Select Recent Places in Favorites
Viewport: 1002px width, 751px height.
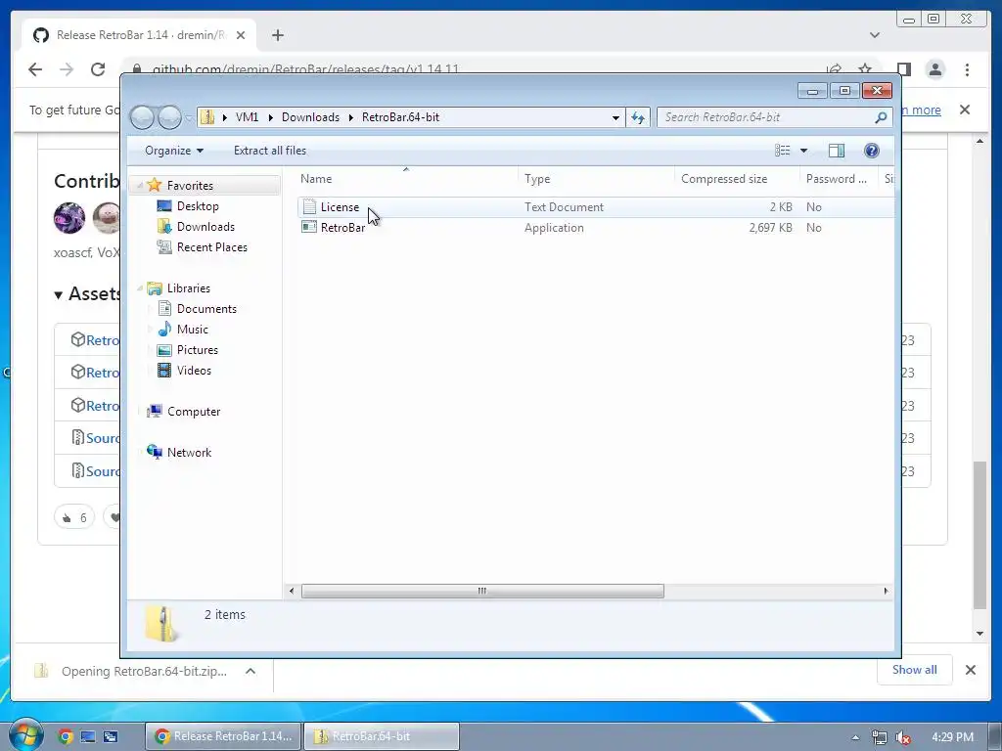pos(211,247)
